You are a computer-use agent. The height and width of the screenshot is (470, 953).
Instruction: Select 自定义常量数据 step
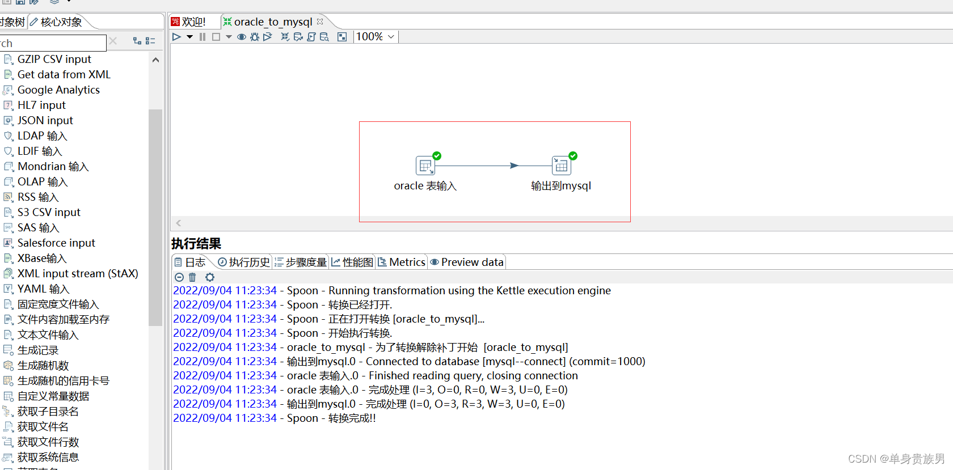click(53, 396)
